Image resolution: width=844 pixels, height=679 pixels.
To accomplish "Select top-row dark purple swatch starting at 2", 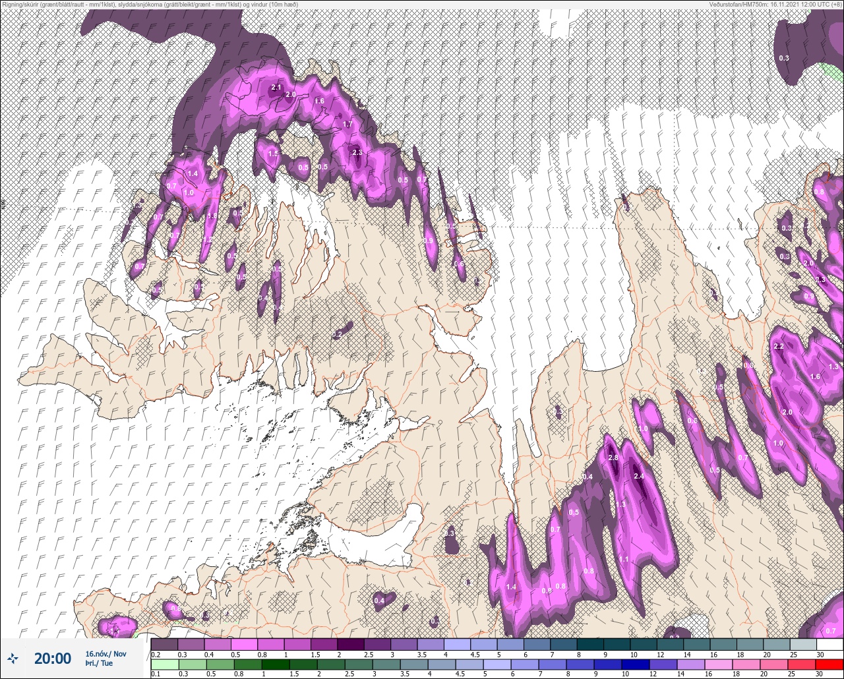I will tap(350, 644).
